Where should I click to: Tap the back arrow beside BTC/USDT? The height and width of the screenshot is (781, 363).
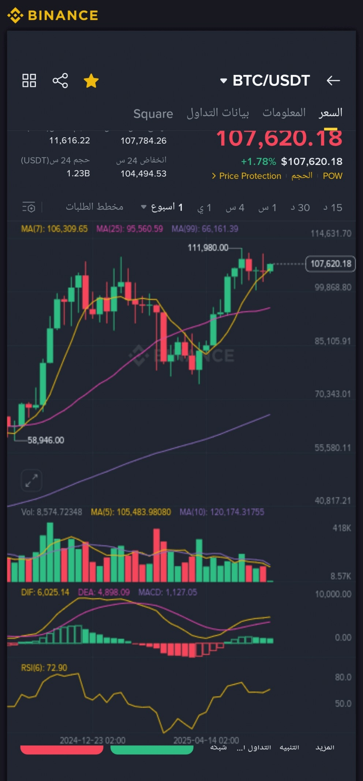tap(333, 80)
